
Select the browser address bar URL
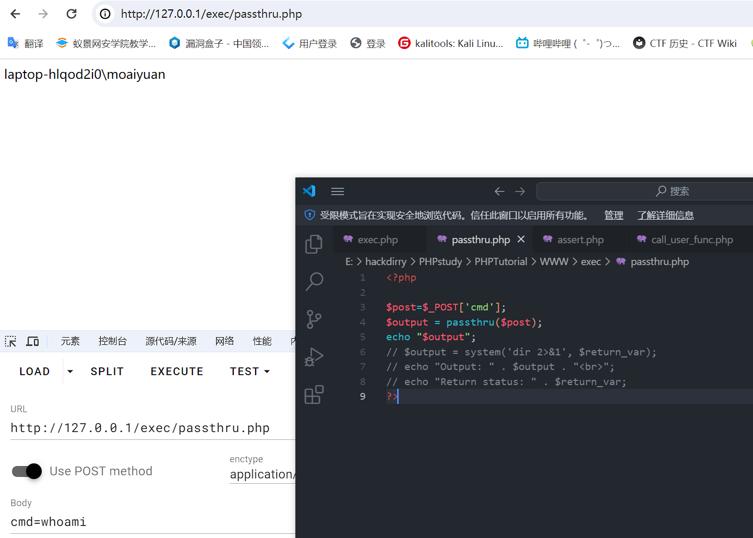point(211,14)
